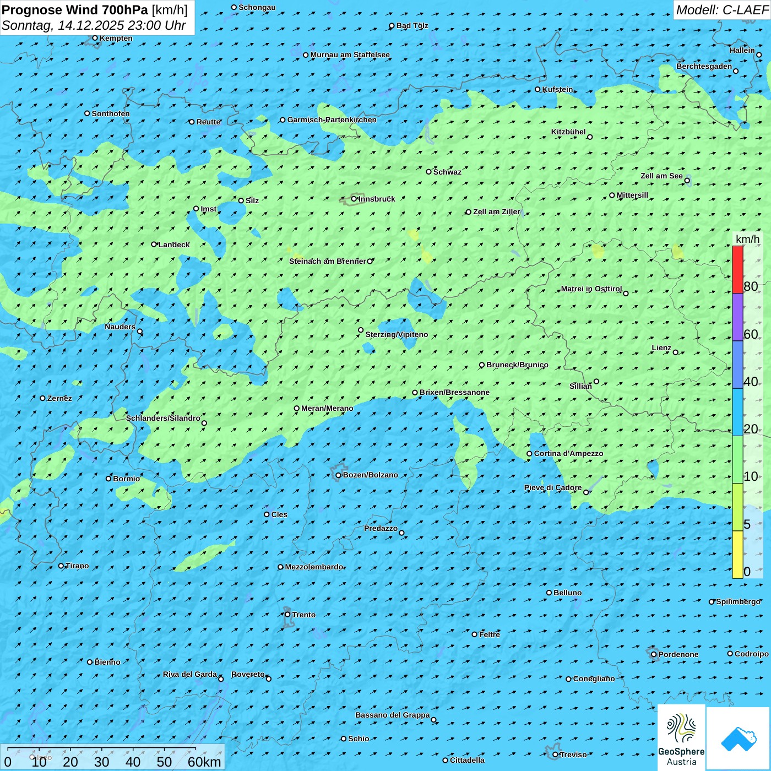Click the yellow legend segment near 0
Image resolution: width=771 pixels, height=771 pixels.
[x=737, y=555]
